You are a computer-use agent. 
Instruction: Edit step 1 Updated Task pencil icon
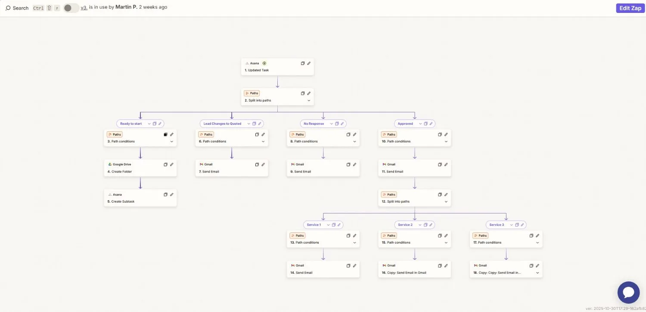click(309, 63)
